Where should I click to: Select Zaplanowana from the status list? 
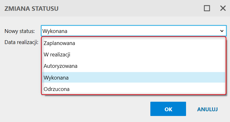click(x=133, y=43)
